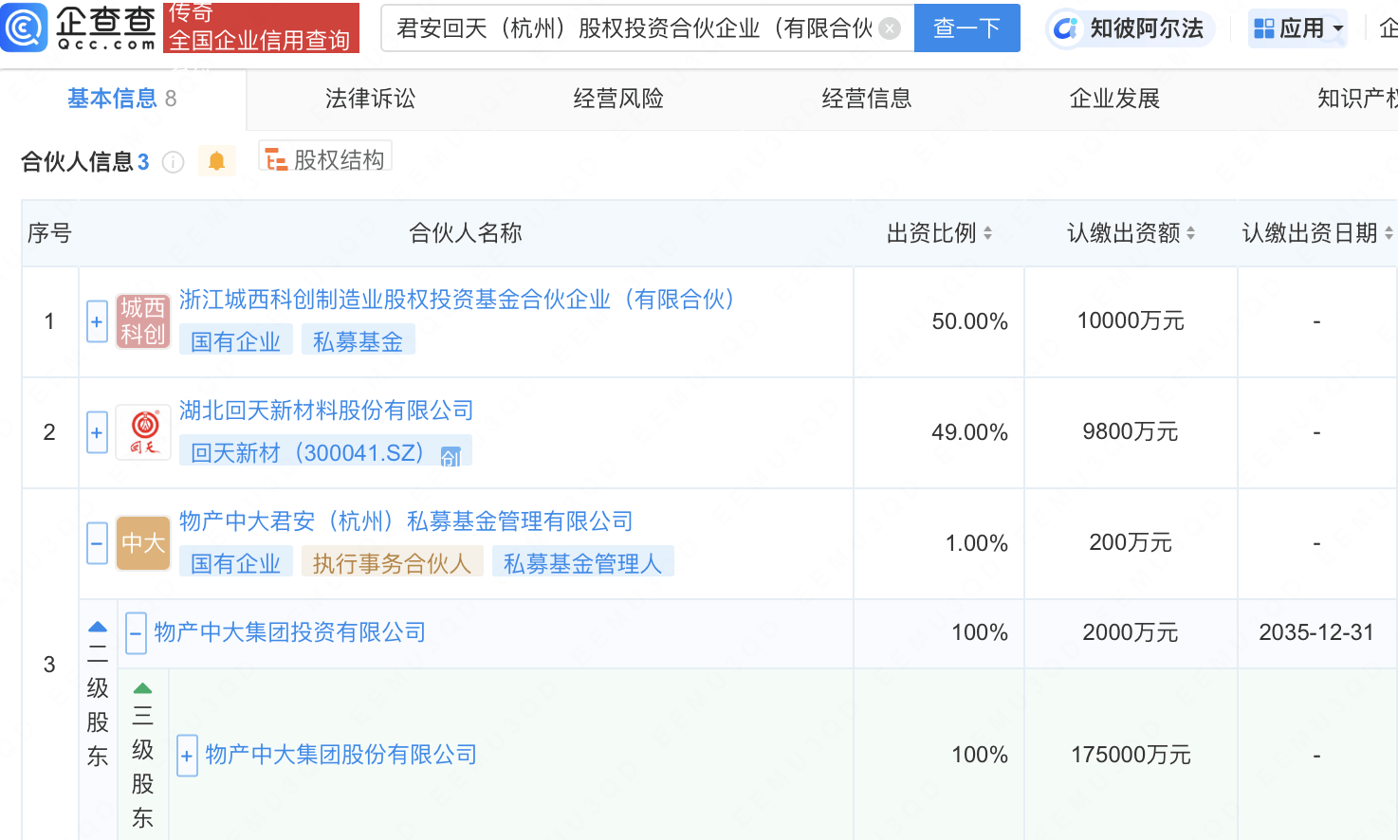The width and height of the screenshot is (1398, 840).
Task: Click 私募基金 tag in row 1
Action: pyautogui.click(x=358, y=341)
